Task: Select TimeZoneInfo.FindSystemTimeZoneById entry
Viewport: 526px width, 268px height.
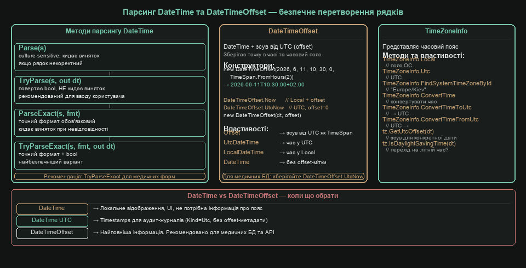Action: (x=437, y=84)
